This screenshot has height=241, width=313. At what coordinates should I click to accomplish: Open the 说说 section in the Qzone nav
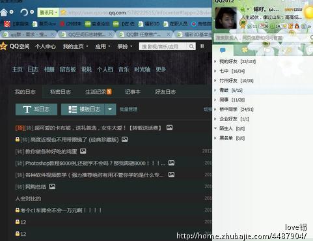tap(87, 69)
